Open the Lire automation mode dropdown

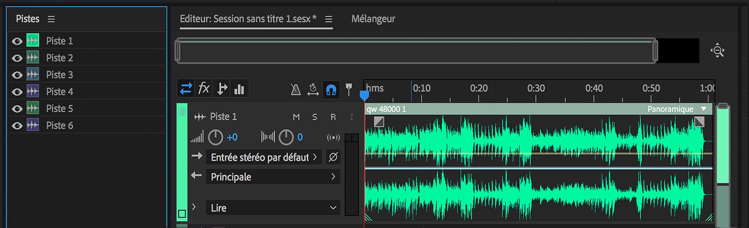click(x=273, y=208)
